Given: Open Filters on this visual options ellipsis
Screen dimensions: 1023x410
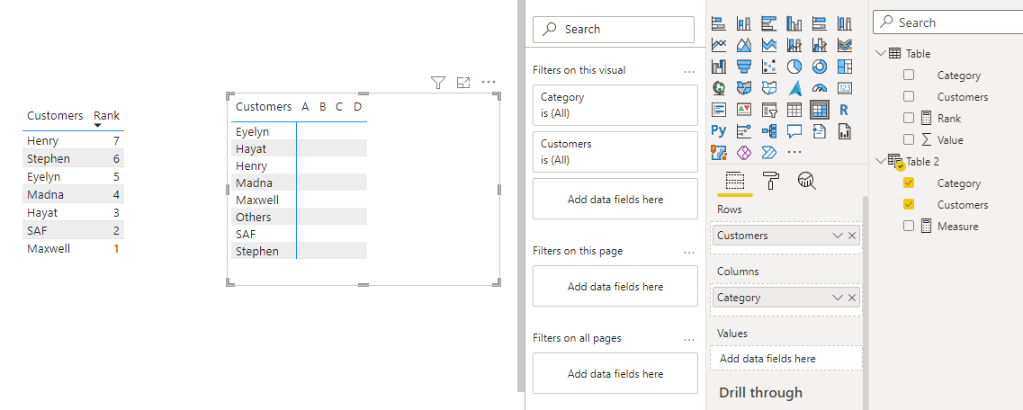Looking at the screenshot, I should click(689, 71).
